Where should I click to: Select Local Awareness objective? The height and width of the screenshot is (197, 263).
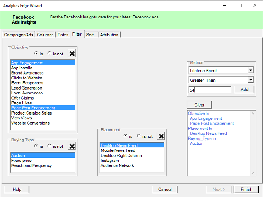click(43, 93)
